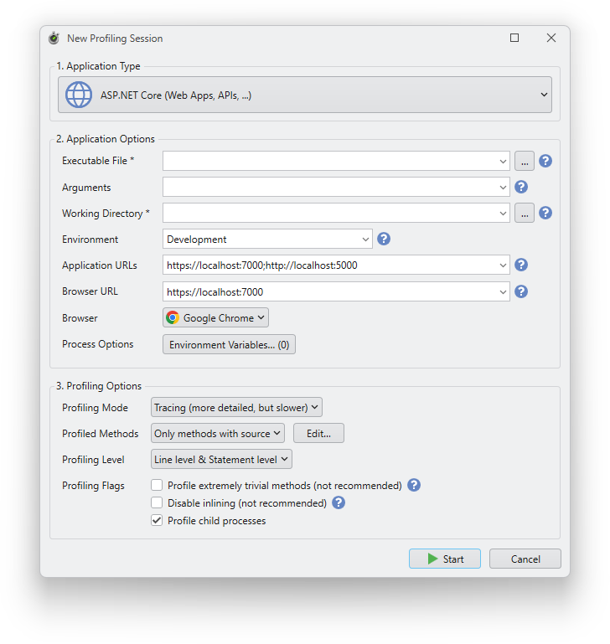The width and height of the screenshot is (610, 644).
Task: Open the Google Chrome browser dropdown
Action: (x=215, y=317)
